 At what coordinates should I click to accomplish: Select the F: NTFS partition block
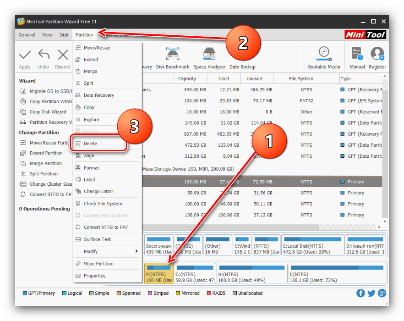click(158, 273)
